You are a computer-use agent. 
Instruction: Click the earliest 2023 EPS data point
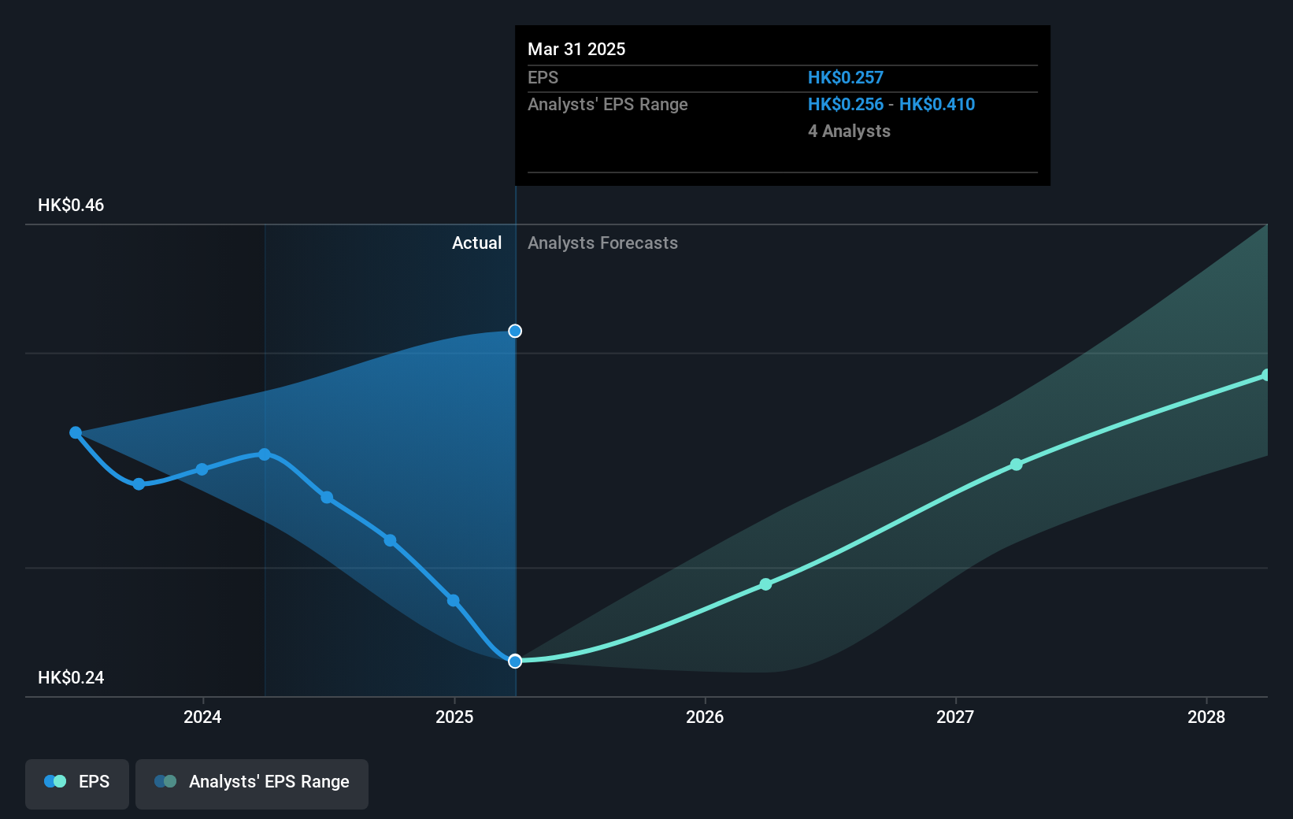coord(76,432)
